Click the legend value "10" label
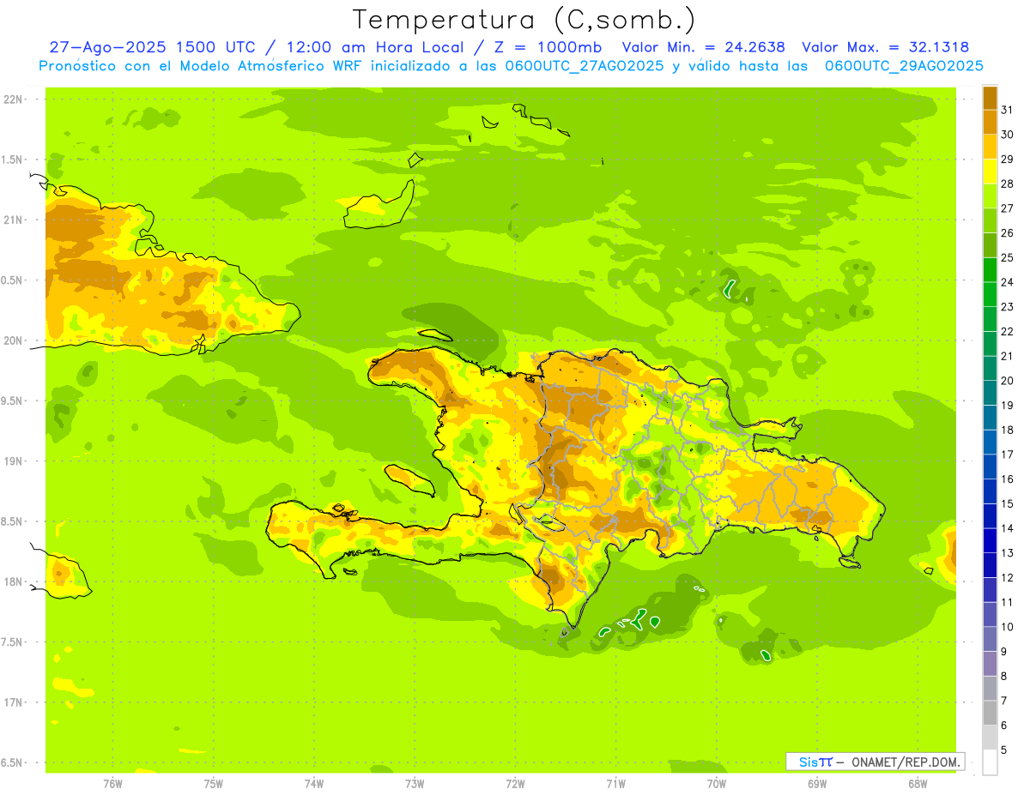Viewport: 1030px width, 795px height. [1008, 627]
